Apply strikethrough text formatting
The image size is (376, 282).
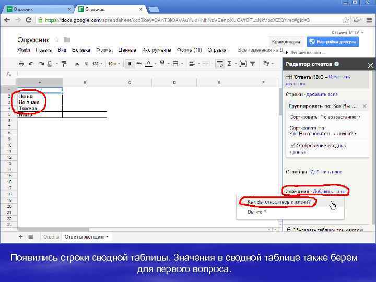click(x=139, y=64)
